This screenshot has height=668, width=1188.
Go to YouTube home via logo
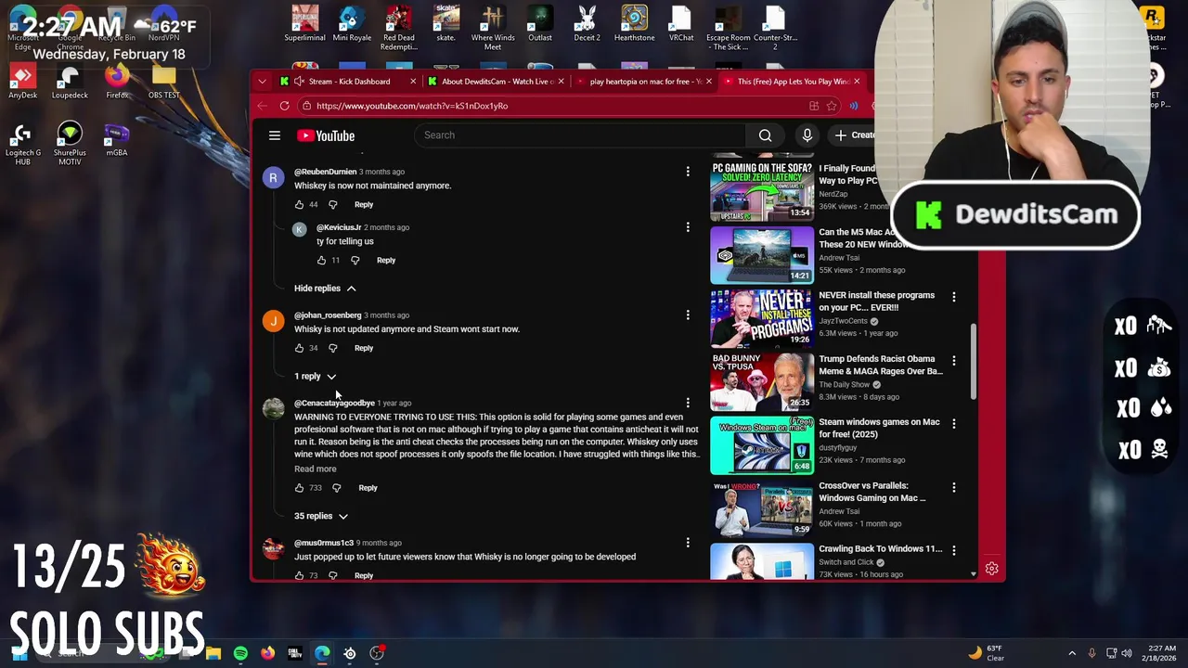tap(326, 135)
